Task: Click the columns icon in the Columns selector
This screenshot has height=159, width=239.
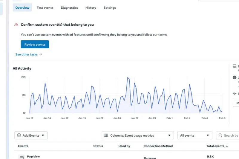Action: [x=106, y=135]
